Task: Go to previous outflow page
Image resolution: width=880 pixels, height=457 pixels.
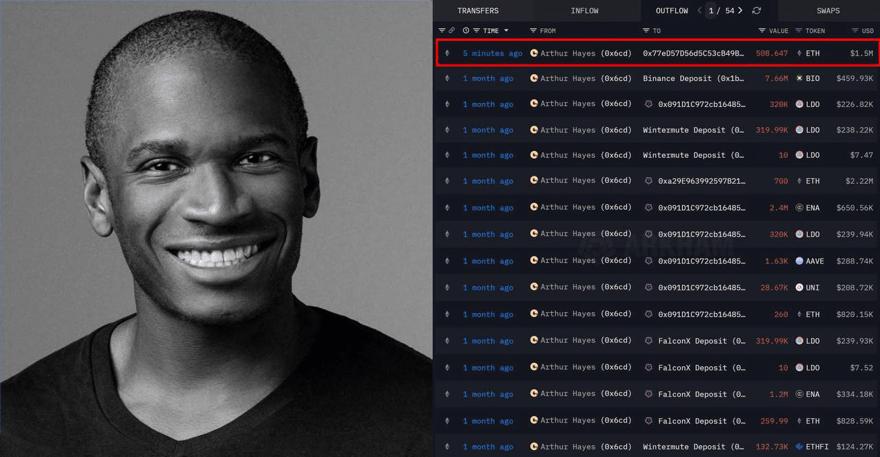Action: point(700,10)
